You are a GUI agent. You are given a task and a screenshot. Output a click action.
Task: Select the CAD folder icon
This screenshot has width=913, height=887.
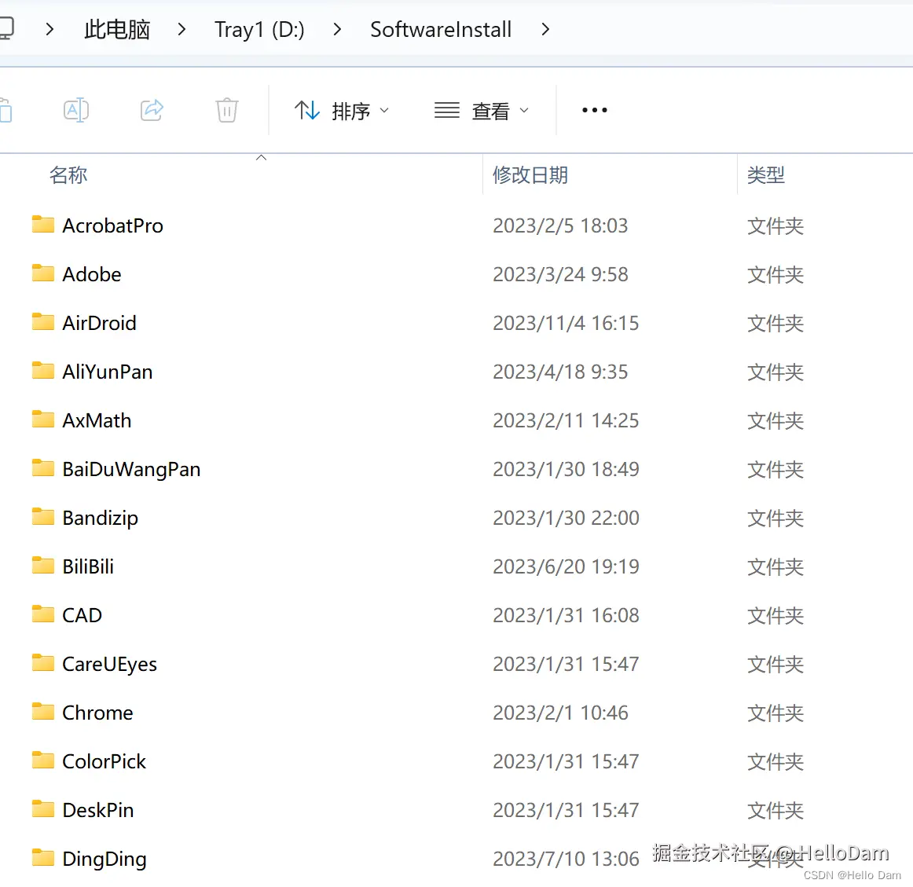[x=43, y=614]
